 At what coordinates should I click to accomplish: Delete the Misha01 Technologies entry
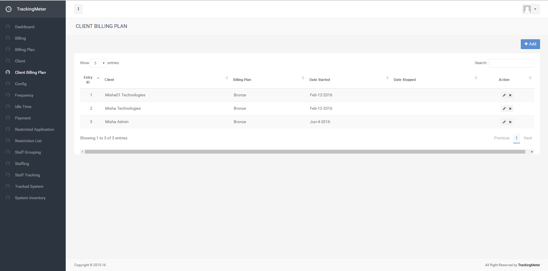tap(510, 95)
